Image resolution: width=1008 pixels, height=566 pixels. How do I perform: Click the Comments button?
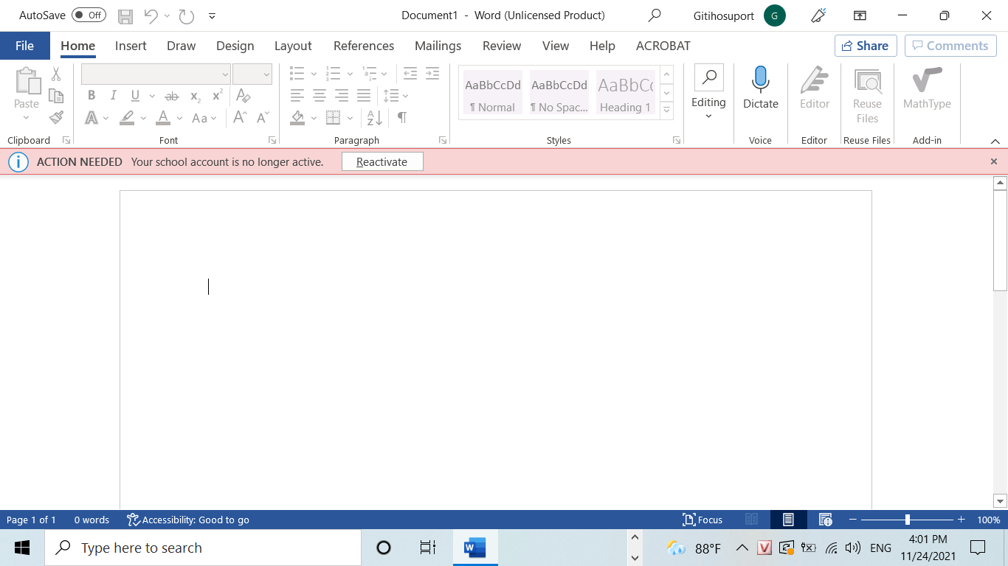pos(950,46)
